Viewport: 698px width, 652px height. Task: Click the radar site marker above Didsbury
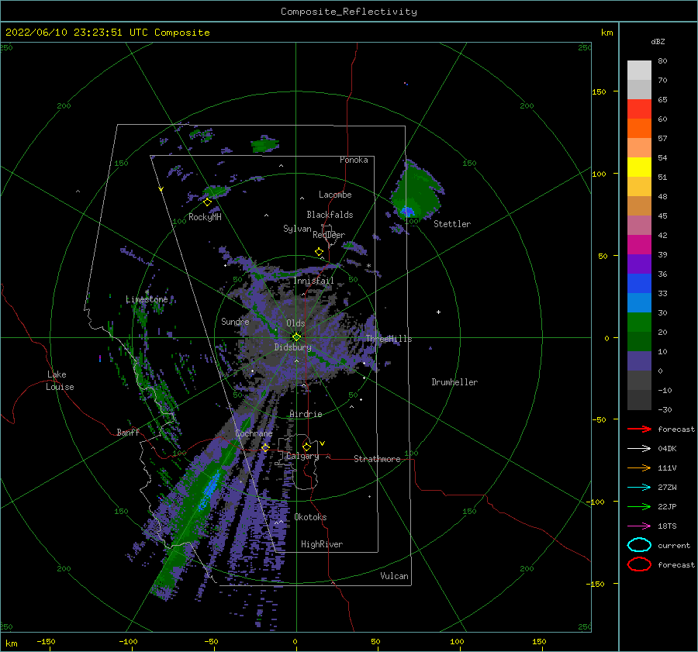tap(296, 337)
